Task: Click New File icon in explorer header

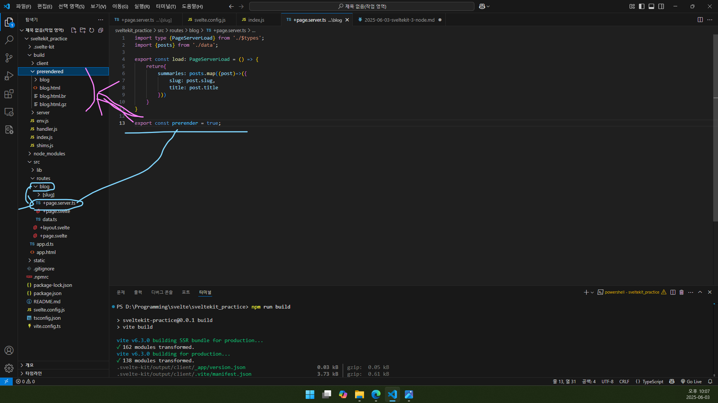Action: tap(74, 30)
